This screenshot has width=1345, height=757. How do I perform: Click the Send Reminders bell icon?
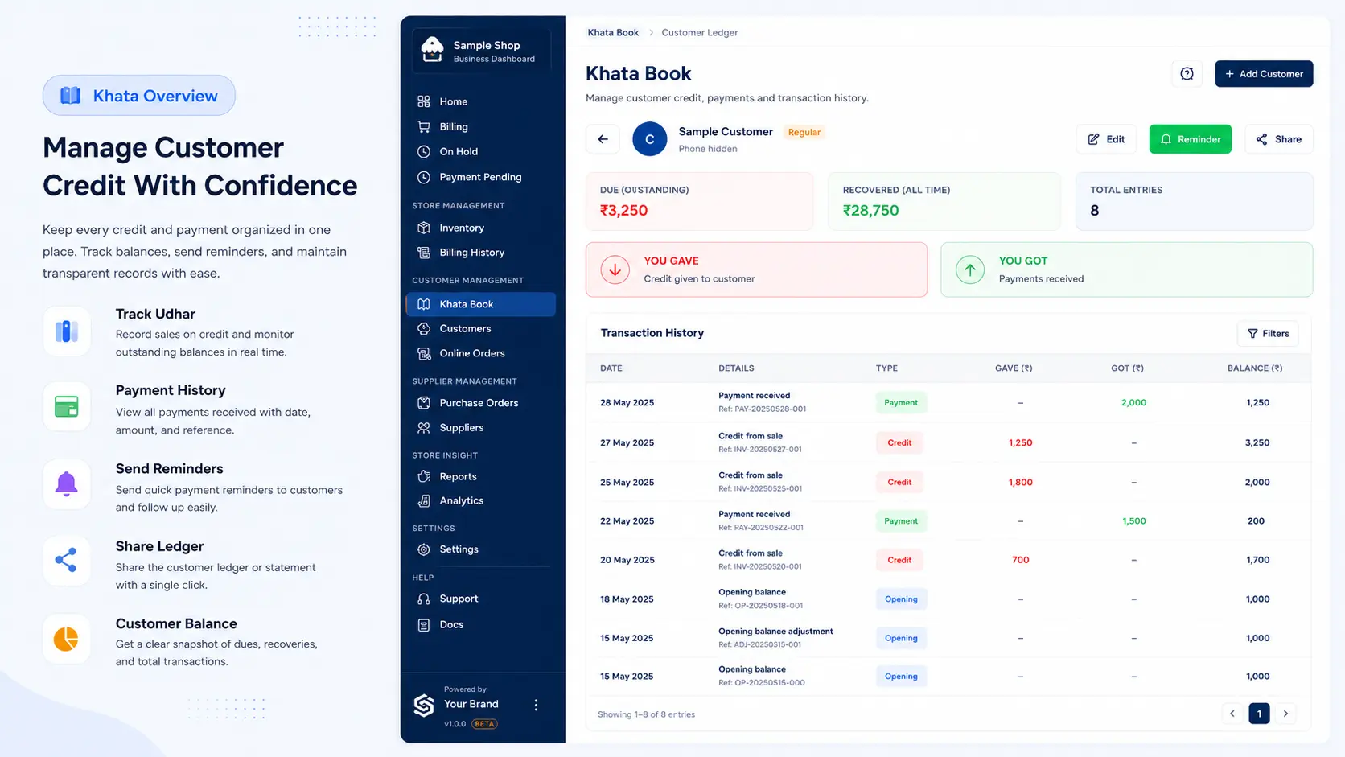[67, 484]
